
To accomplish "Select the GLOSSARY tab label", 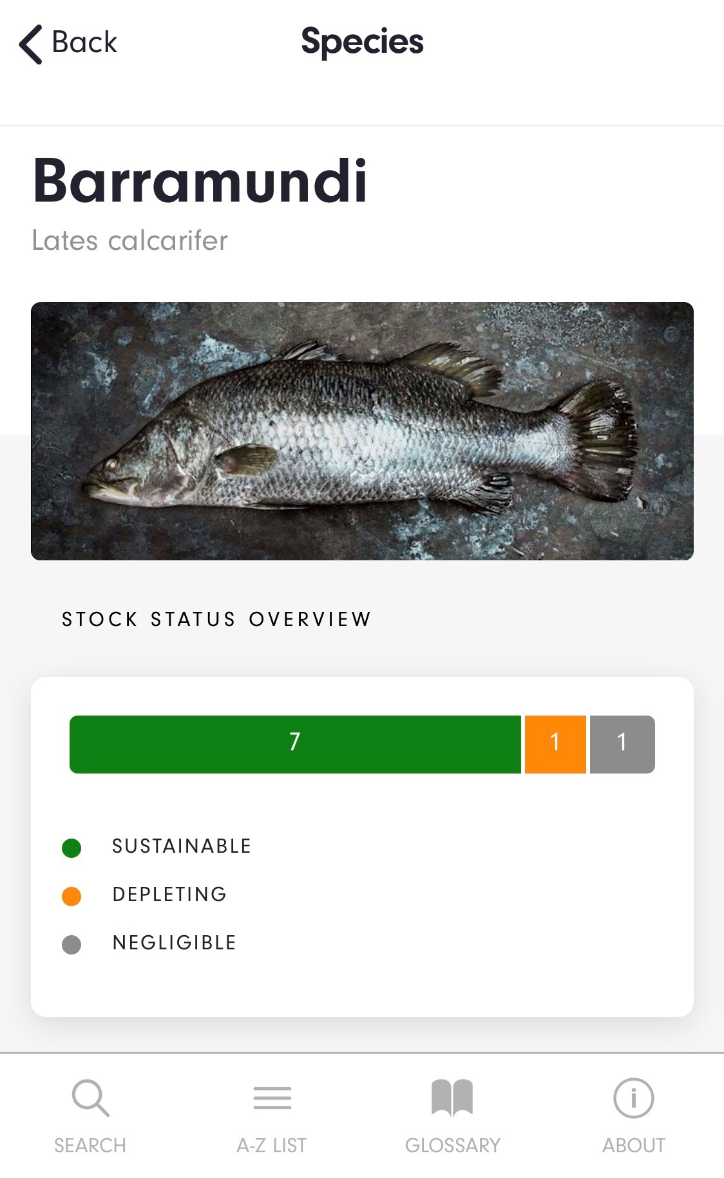I will tap(453, 1146).
